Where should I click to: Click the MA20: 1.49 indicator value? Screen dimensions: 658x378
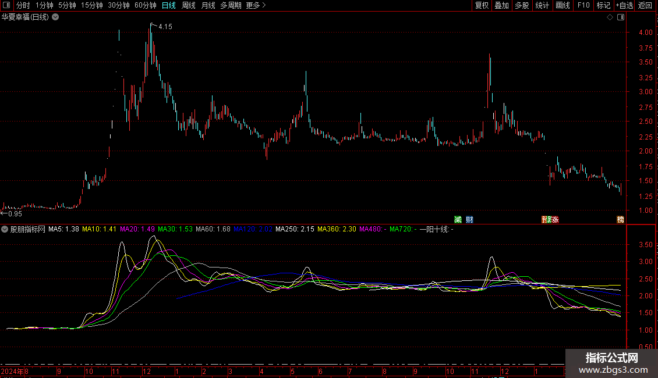[137, 229]
